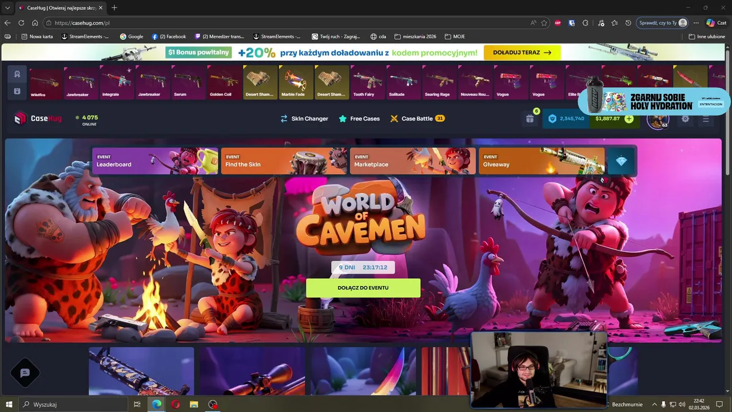The width and height of the screenshot is (732, 412).
Task: Open a new browser tab
Action: 114,7
